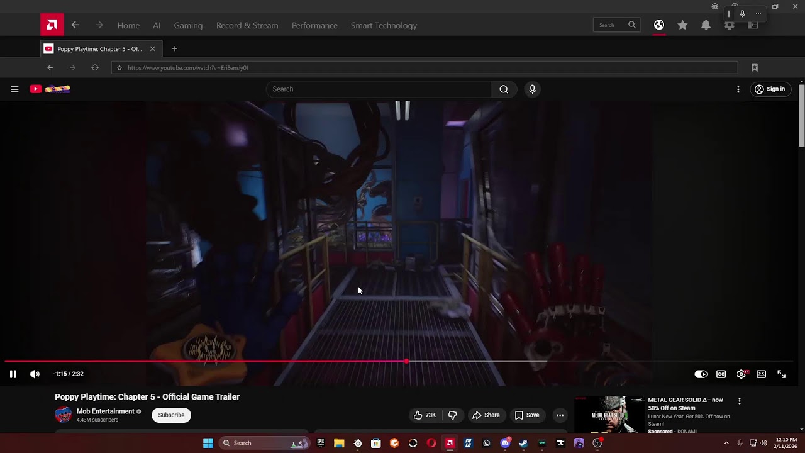Pause the video
Viewport: 805px width, 453px height.
(x=13, y=374)
